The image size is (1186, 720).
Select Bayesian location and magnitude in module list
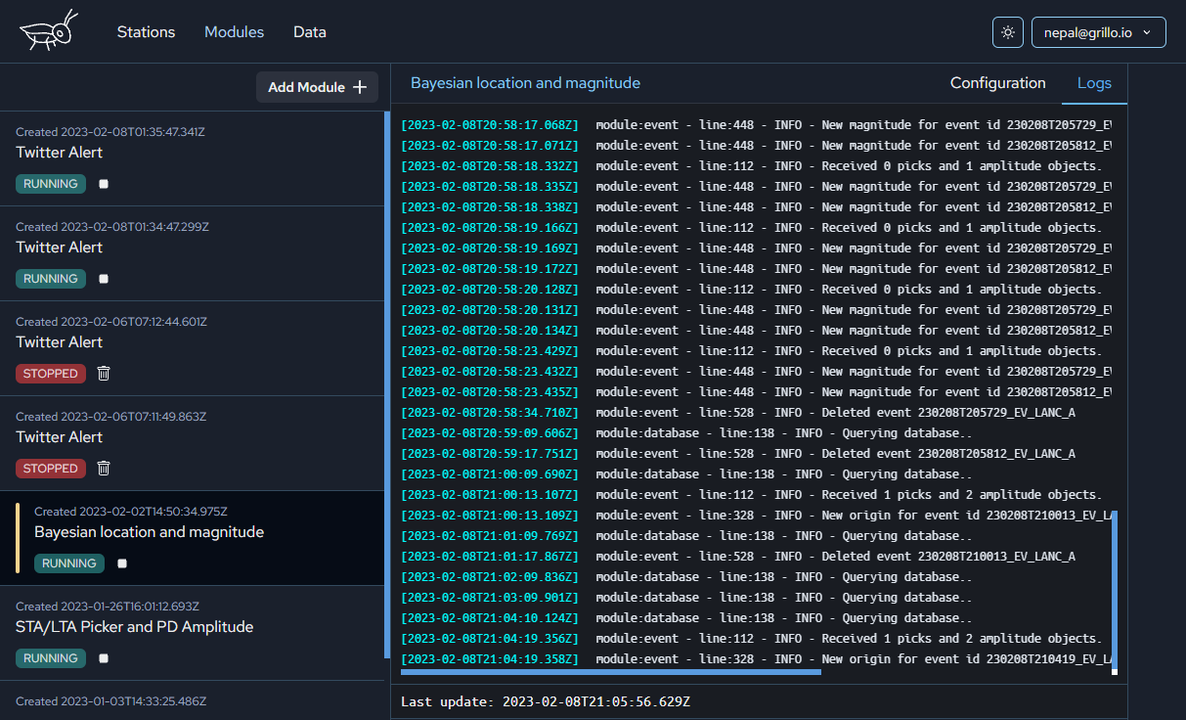(x=192, y=538)
